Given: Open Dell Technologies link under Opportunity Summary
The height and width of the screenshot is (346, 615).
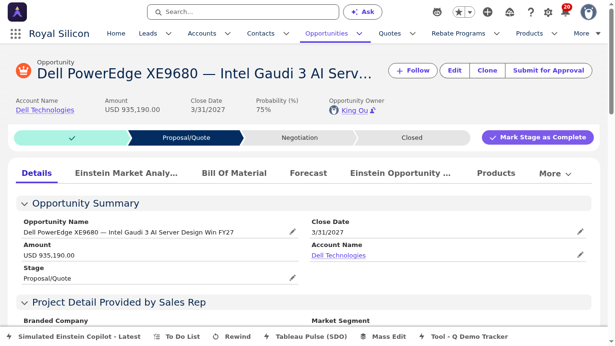Looking at the screenshot, I should [x=339, y=256].
